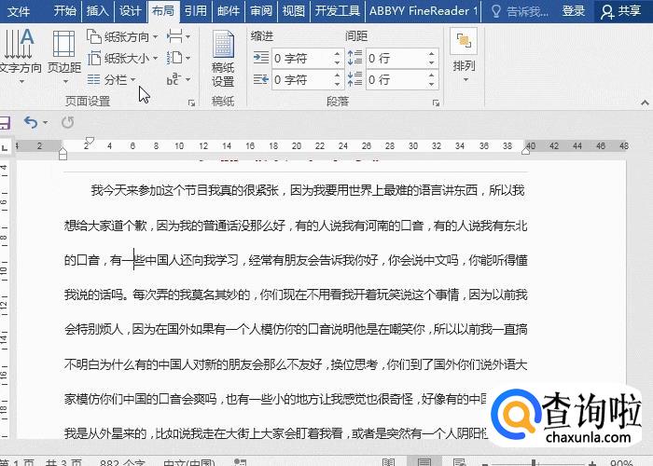Launch the 页面设置 dialog launcher
653x466 pixels.
tap(191, 103)
